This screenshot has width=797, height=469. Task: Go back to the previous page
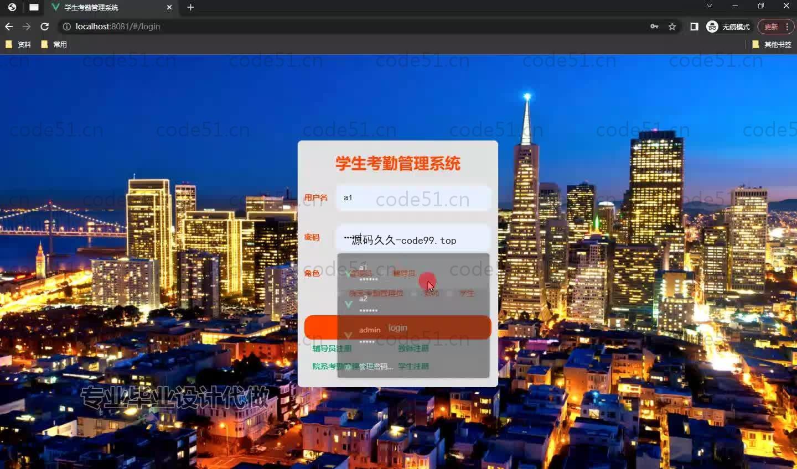click(9, 27)
